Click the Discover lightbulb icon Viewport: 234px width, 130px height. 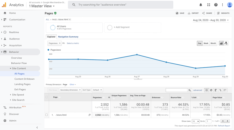[5, 114]
